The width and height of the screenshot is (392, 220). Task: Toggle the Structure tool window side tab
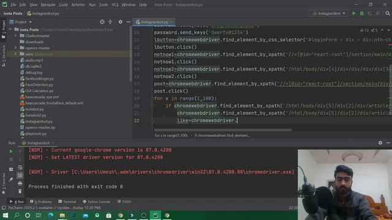[4, 56]
